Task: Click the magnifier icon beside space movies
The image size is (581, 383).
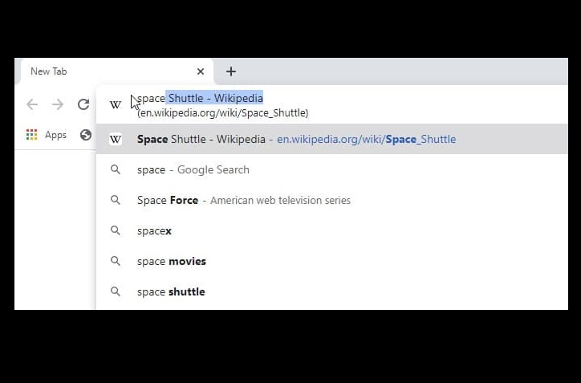Action: pyautogui.click(x=116, y=261)
